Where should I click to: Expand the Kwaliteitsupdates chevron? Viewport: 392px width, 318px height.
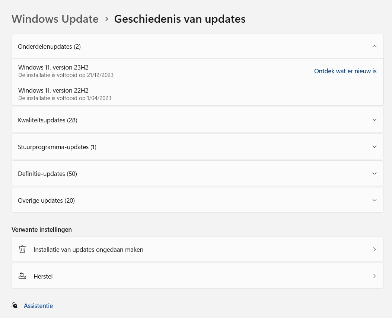pos(375,120)
